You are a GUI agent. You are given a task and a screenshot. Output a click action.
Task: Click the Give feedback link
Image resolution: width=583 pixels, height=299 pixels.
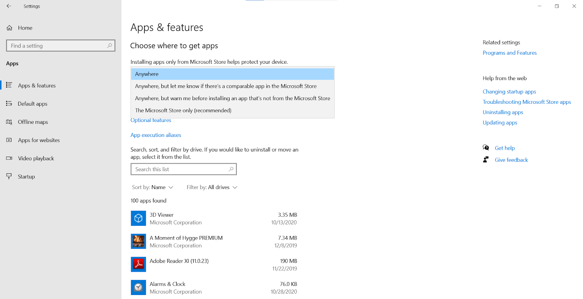pos(511,160)
